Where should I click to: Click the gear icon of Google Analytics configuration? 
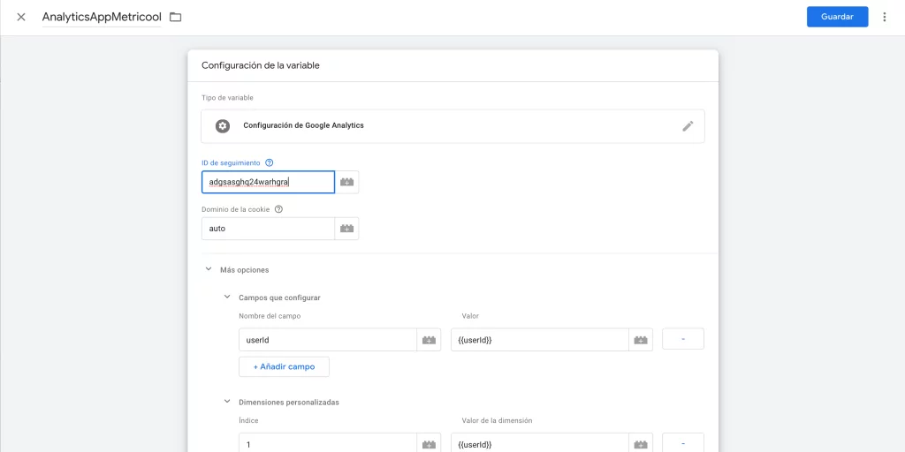[x=223, y=125]
